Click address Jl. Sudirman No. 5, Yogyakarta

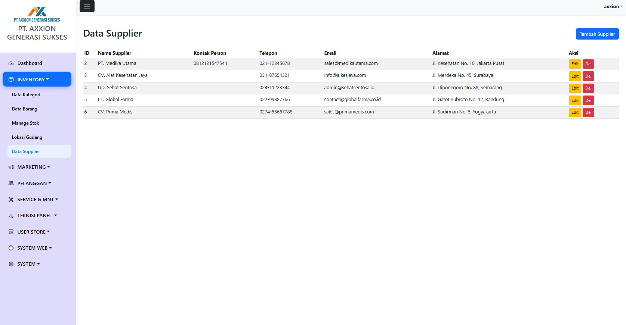[464, 112]
